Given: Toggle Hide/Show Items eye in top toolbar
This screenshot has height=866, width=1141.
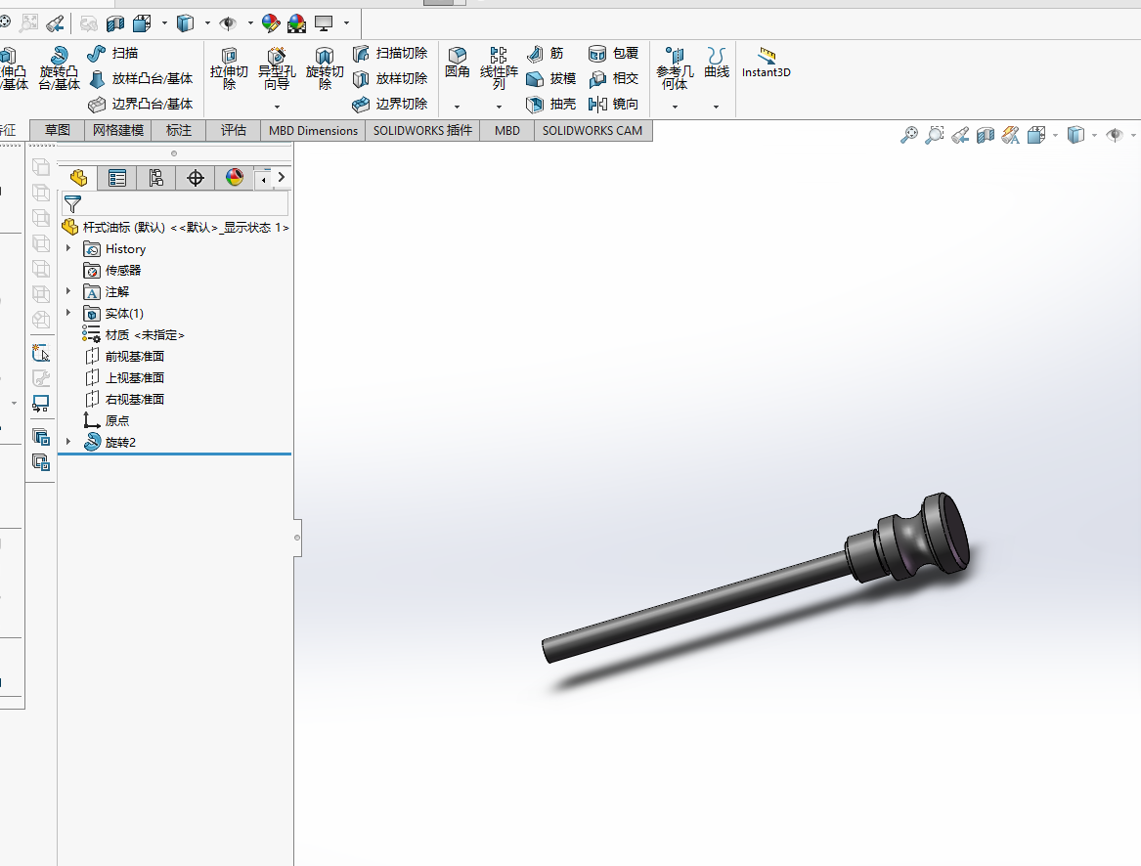Looking at the screenshot, I should pos(228,23).
